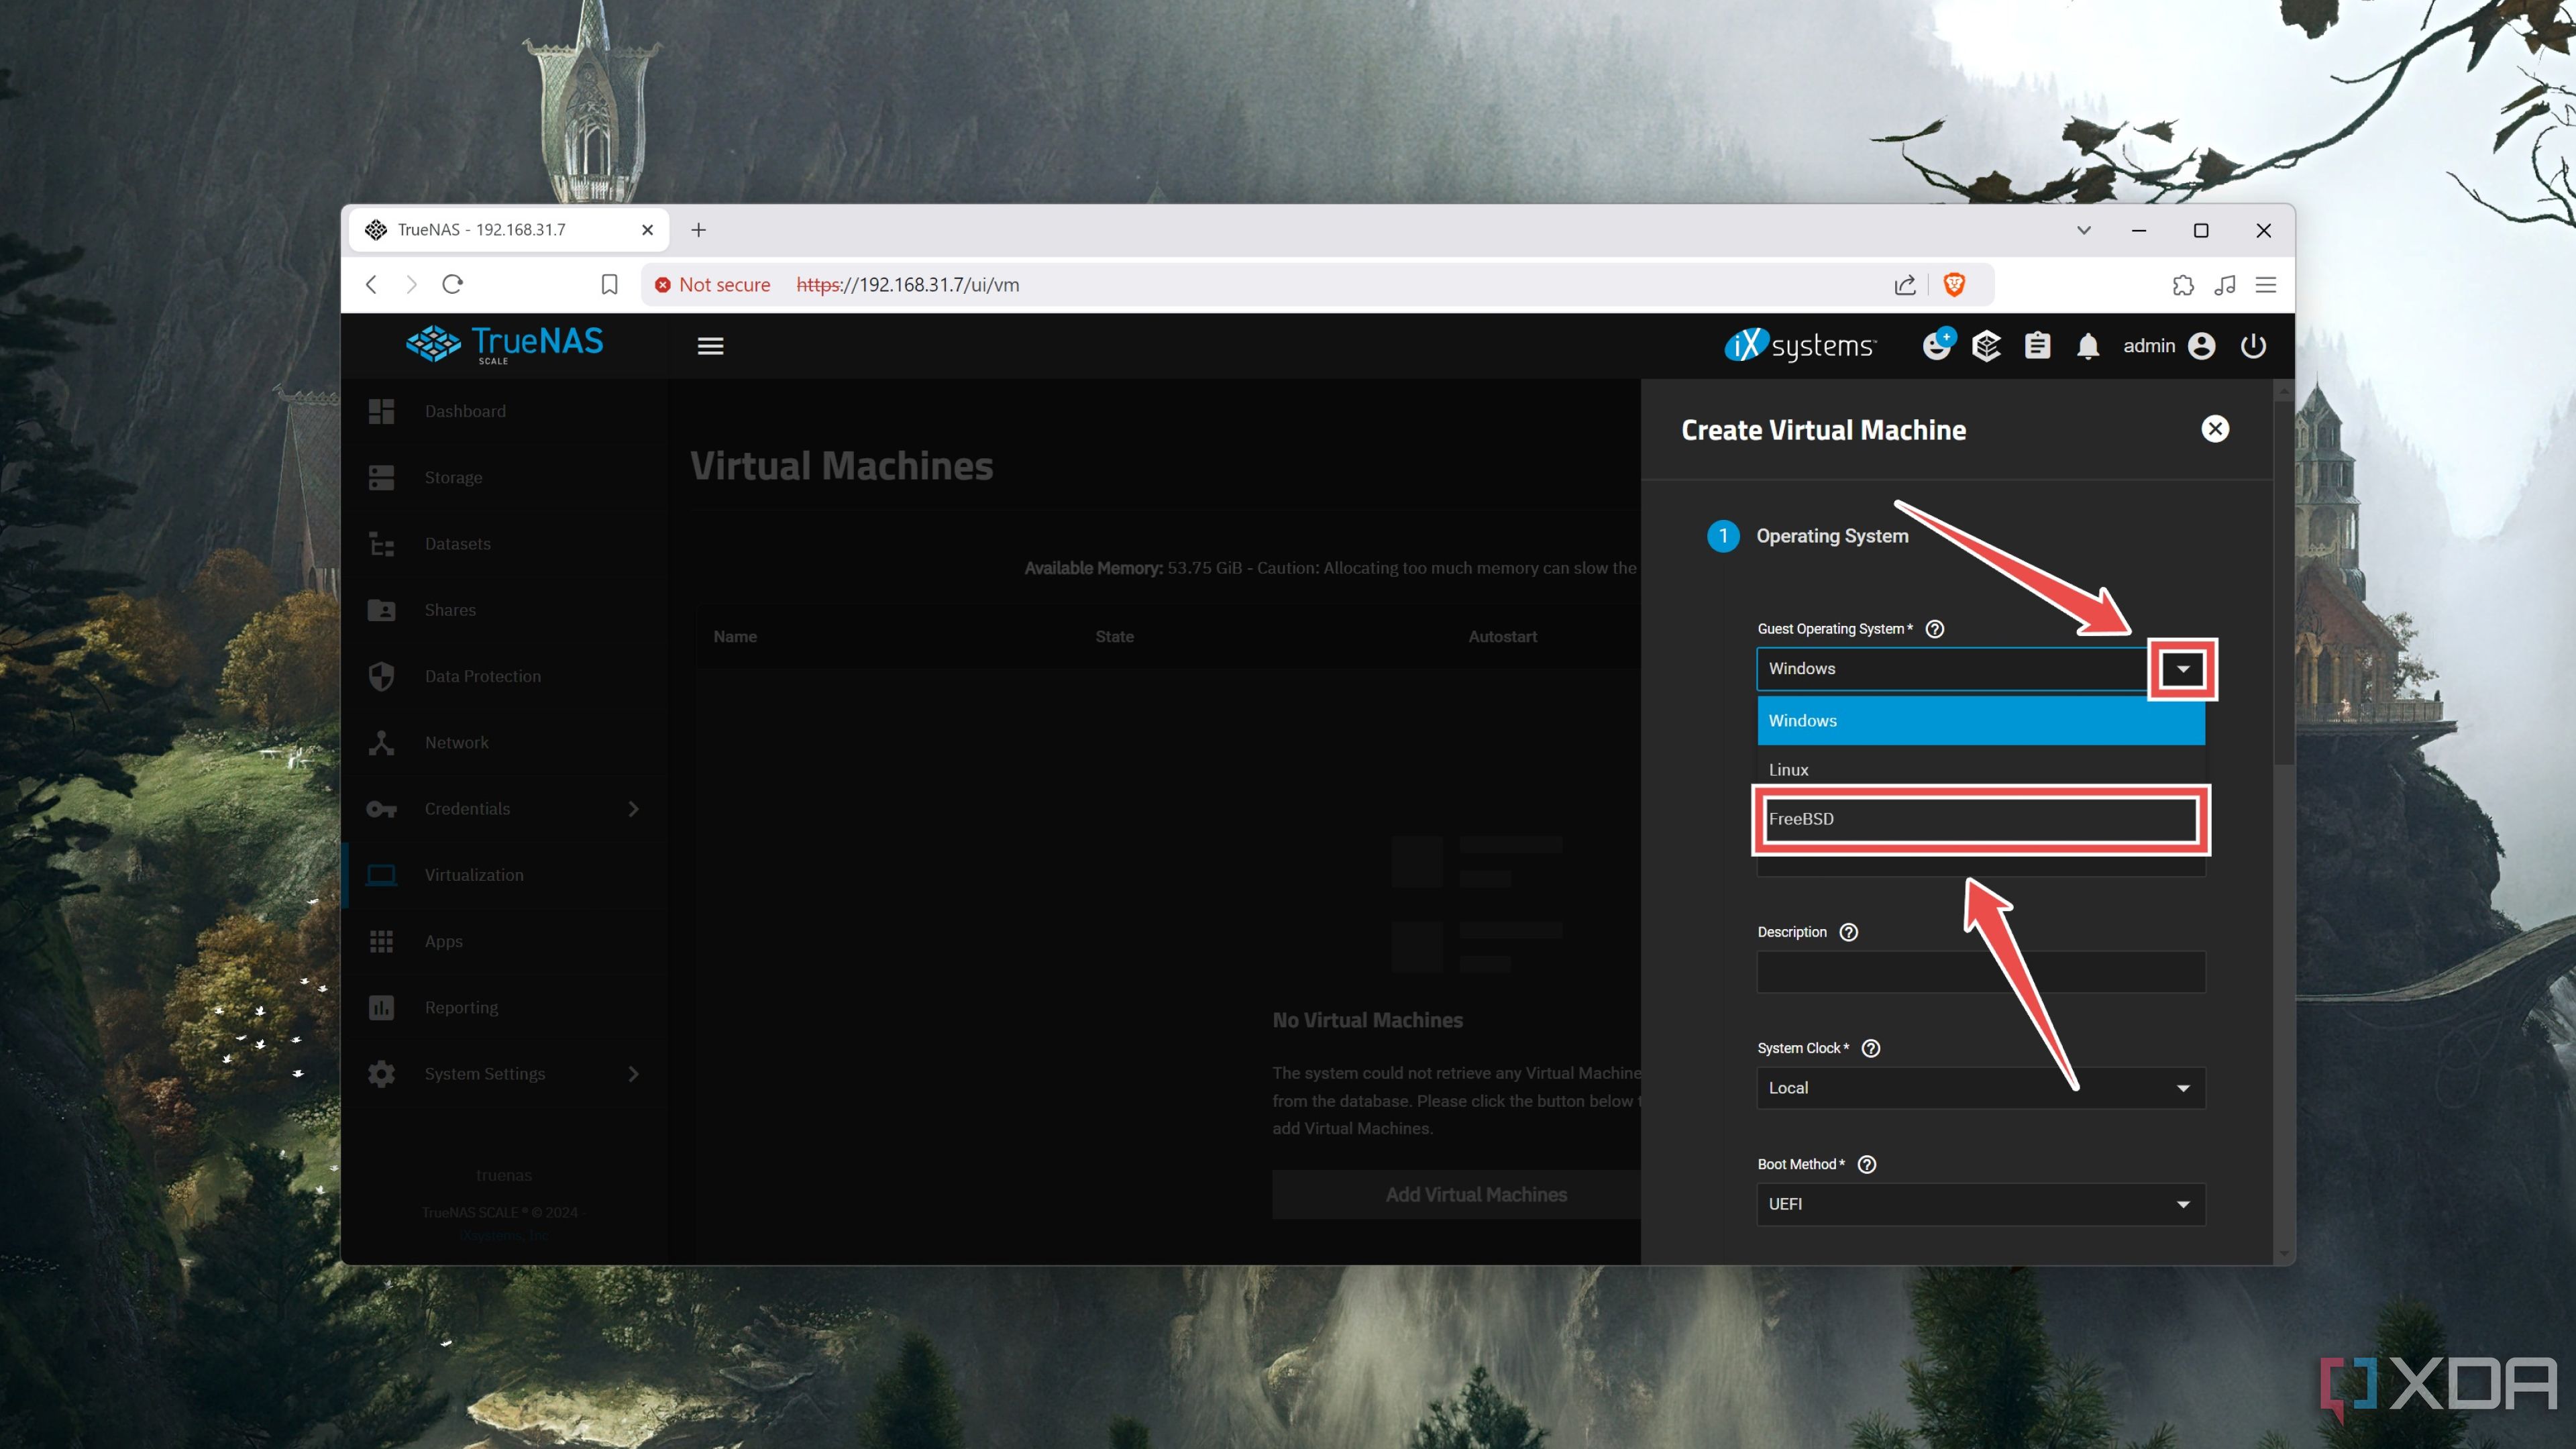The height and width of the screenshot is (1449, 2576).
Task: Open Apps in sidebar
Action: (x=505, y=941)
